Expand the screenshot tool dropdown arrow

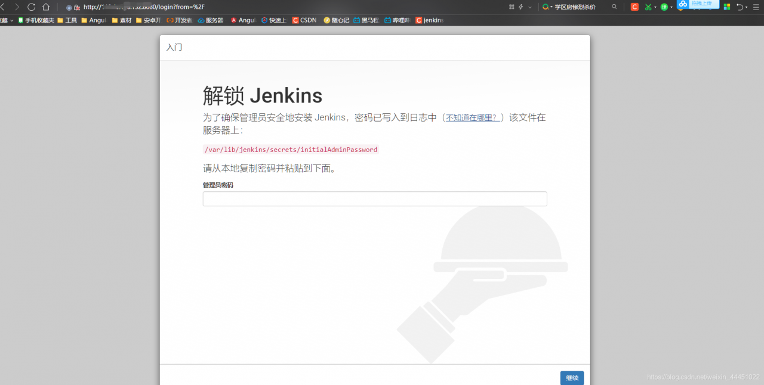pos(655,7)
